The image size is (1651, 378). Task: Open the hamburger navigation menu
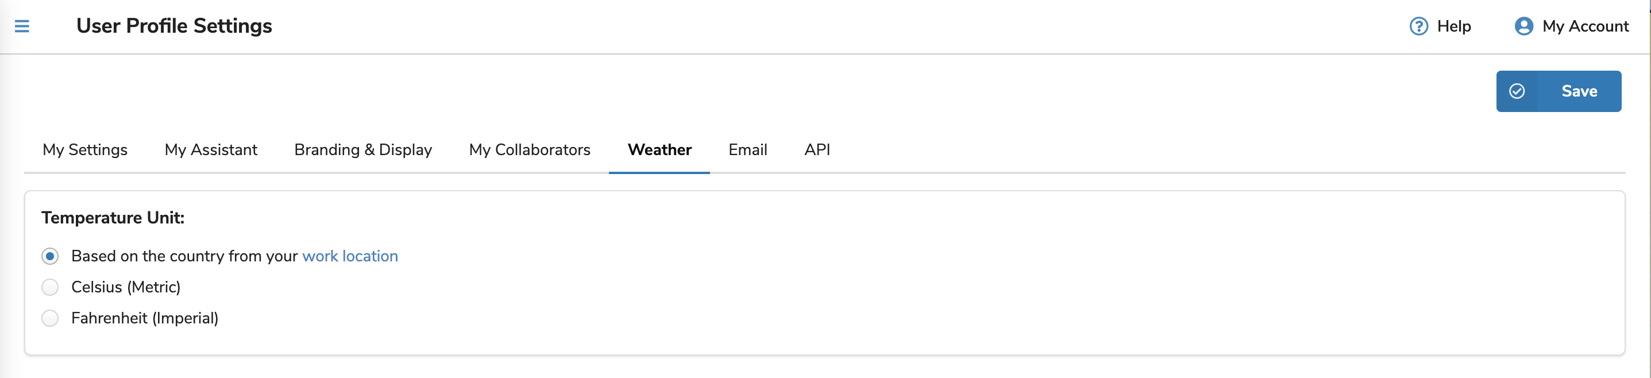click(x=22, y=26)
